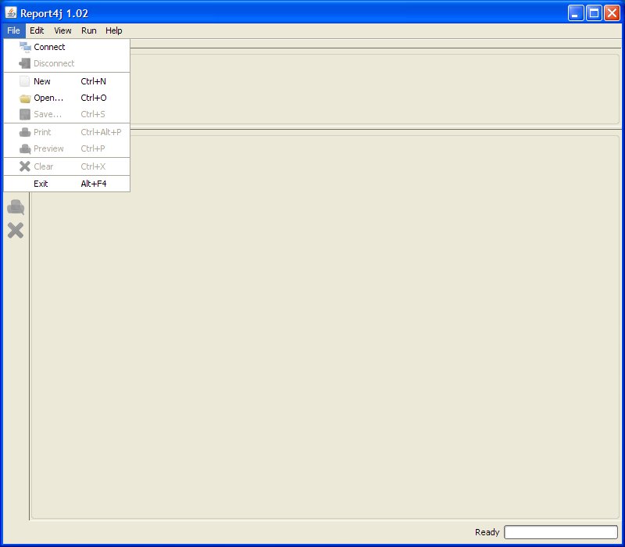Viewport: 625px width, 547px height.
Task: Open the Run menu
Action: (x=89, y=30)
